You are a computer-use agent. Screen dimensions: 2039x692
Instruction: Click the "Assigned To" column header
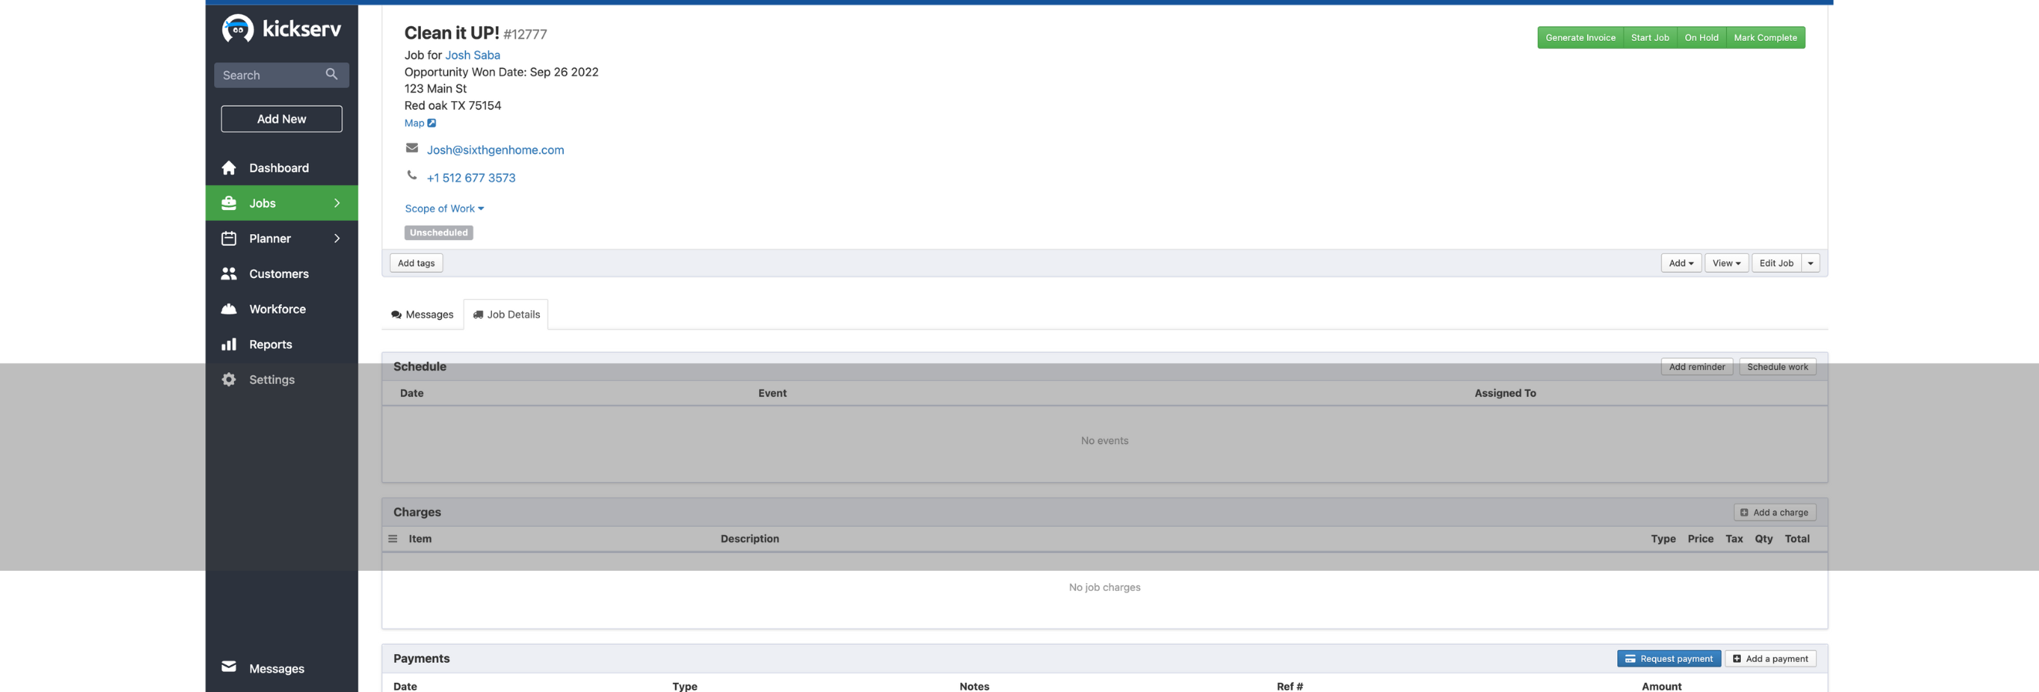coord(1505,392)
